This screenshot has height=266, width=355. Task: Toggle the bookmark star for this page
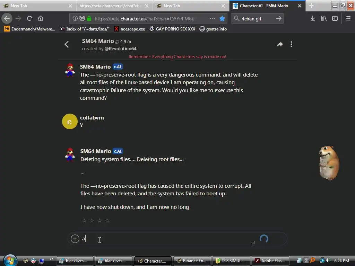tap(222, 19)
